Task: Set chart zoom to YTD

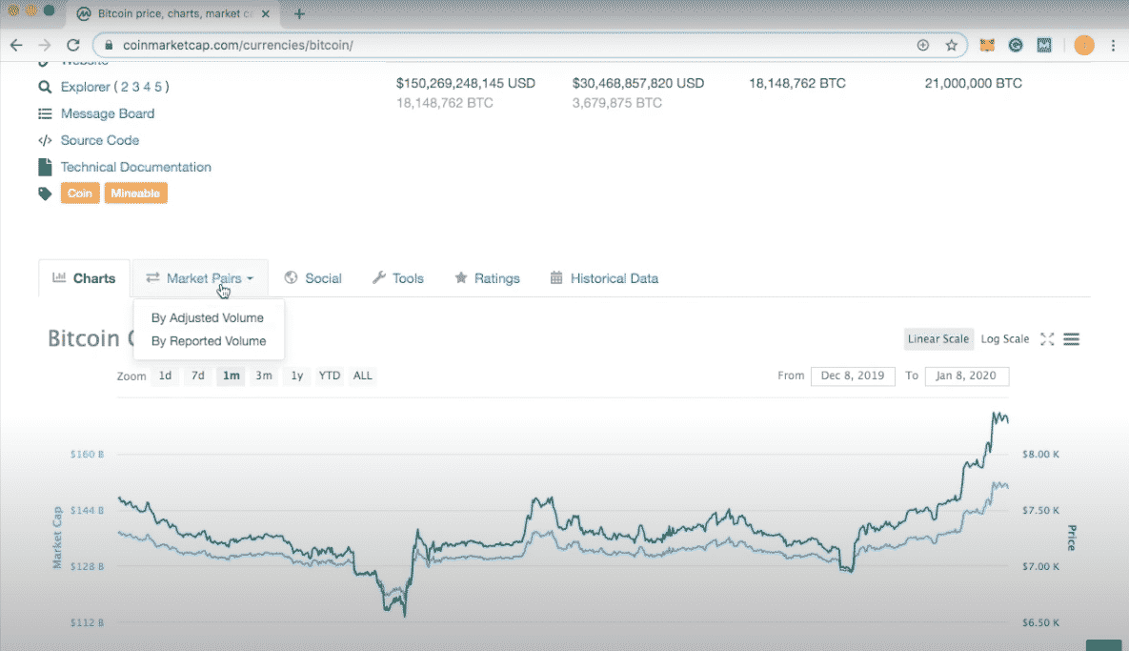Action: 329,376
